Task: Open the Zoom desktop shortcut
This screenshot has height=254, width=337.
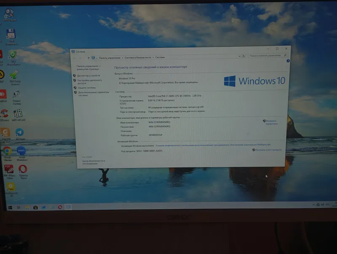Action: coord(21,153)
